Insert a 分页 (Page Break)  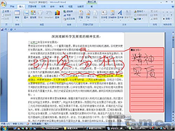tap(5, 19)
